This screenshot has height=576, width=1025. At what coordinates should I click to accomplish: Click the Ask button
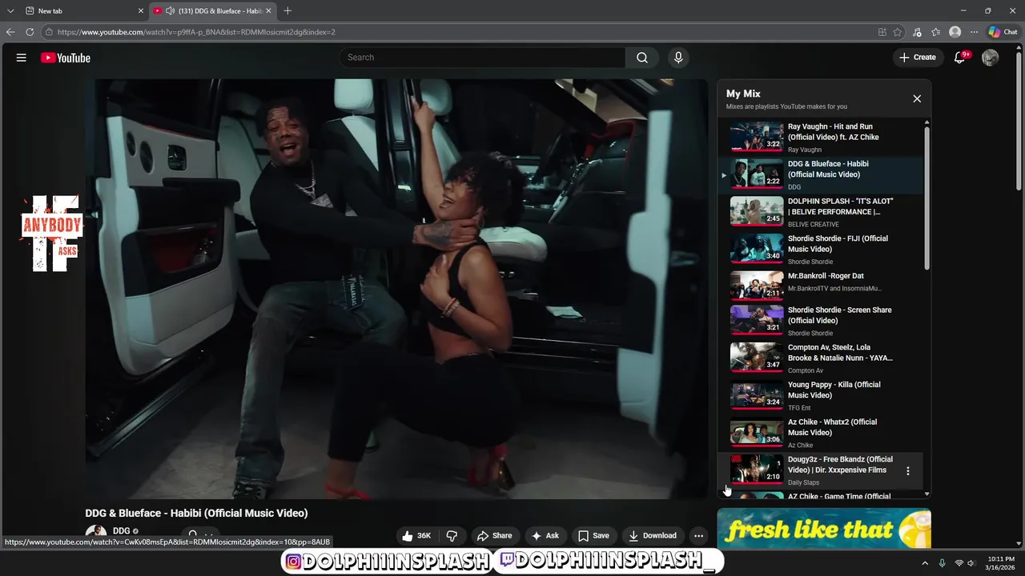tap(545, 536)
